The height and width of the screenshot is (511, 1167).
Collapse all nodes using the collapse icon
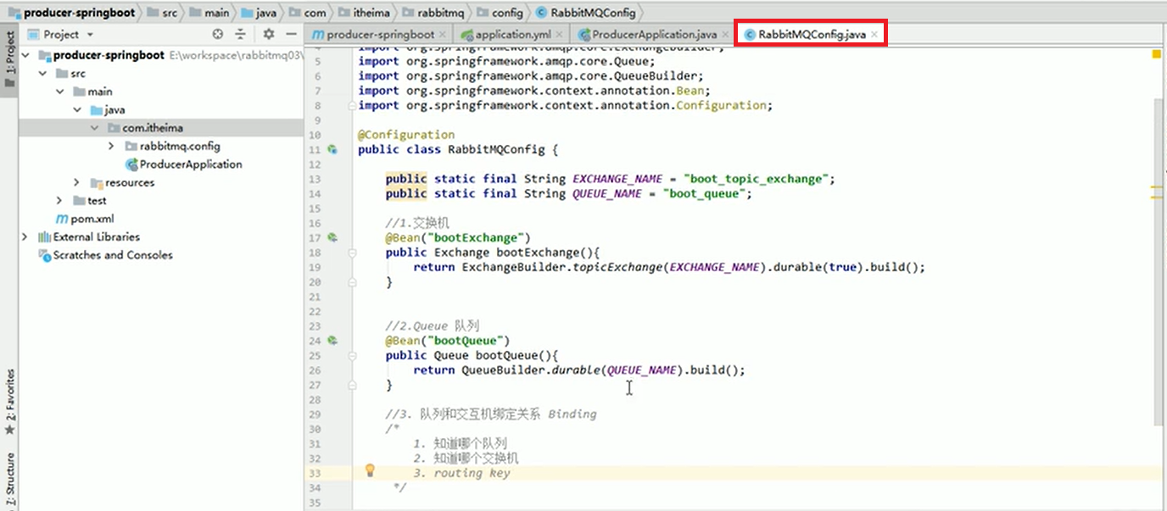coord(240,34)
